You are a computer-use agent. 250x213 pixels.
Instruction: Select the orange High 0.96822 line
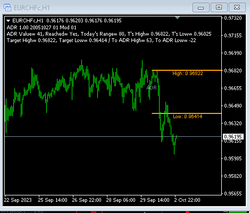[187, 70]
